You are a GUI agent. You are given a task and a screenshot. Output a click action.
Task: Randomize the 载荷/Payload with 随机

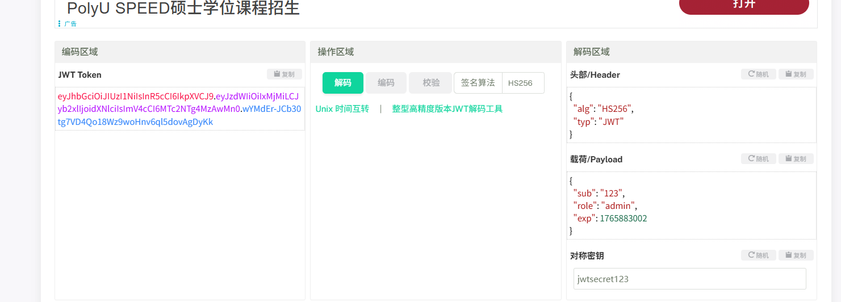pyautogui.click(x=758, y=159)
